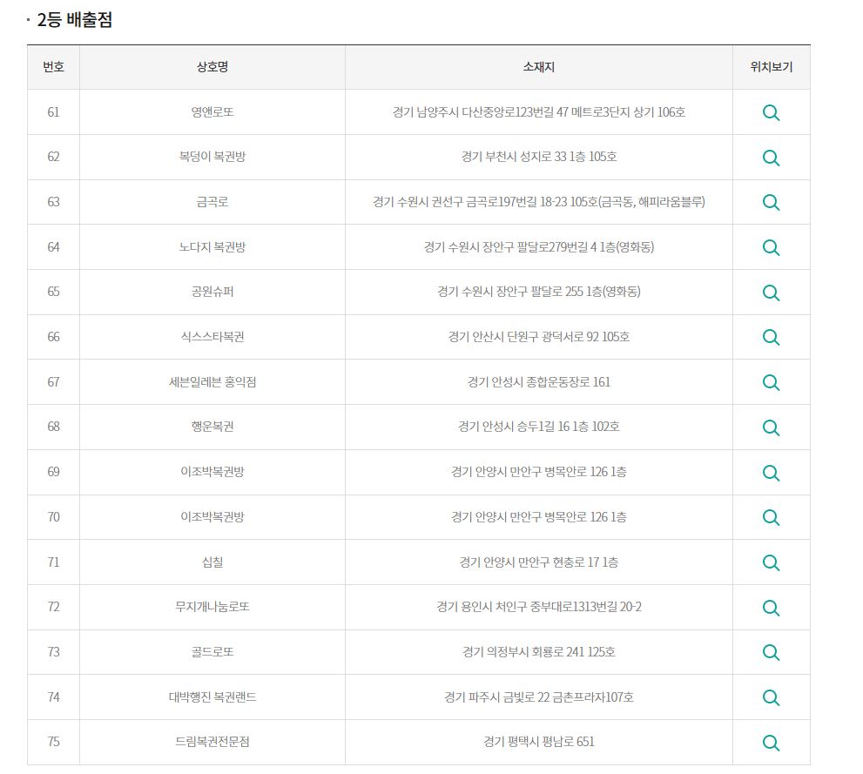Select store name 복덩이 복권방

(212, 157)
